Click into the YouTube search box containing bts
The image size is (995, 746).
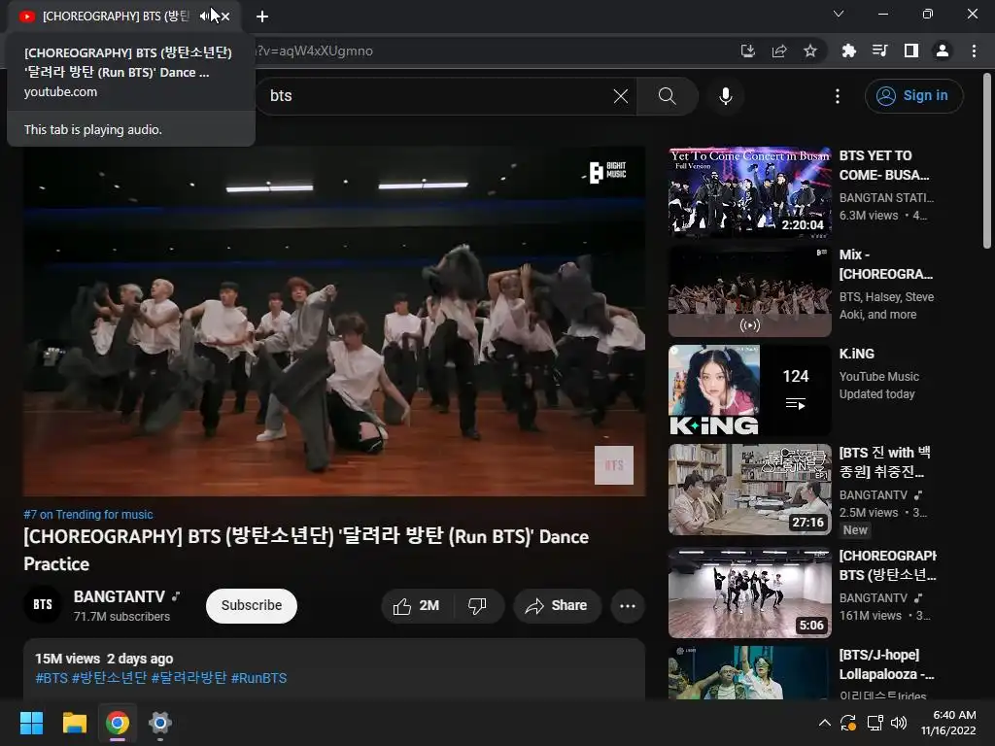(438, 96)
